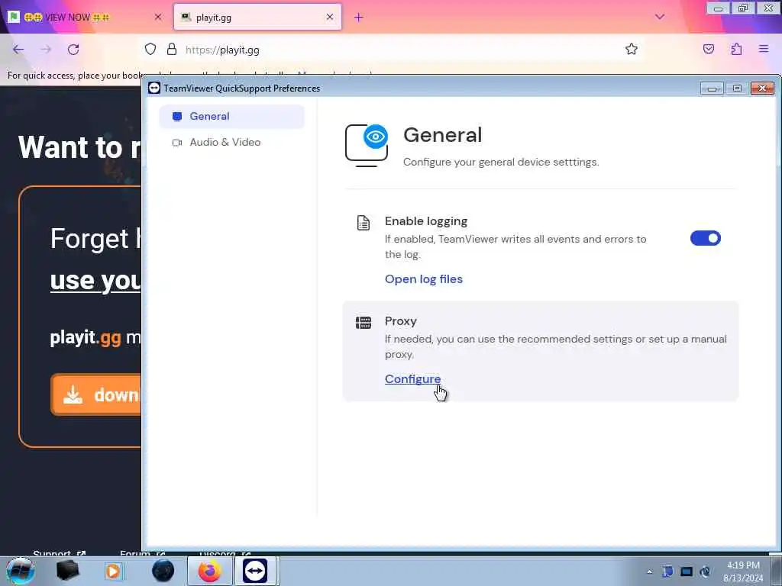
Task: Open the Save to Pocket icon
Action: point(709,50)
